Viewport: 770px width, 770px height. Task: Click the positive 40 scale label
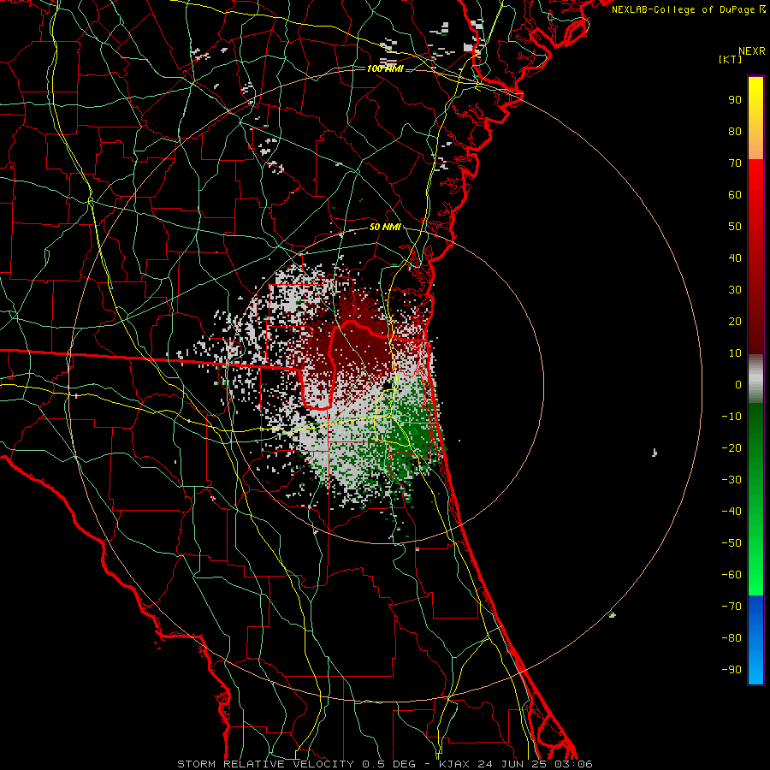735,258
